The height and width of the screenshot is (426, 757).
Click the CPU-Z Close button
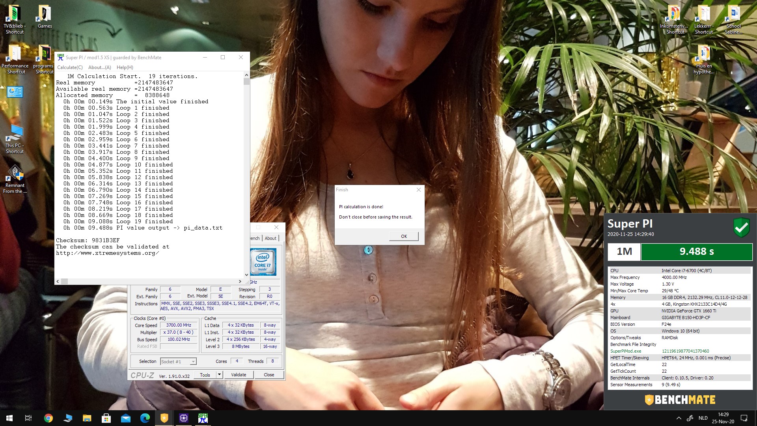click(269, 375)
